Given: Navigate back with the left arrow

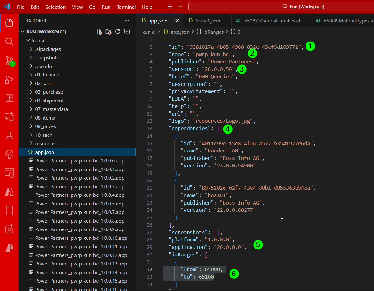Looking at the screenshot, I should pyautogui.click(x=170, y=7).
